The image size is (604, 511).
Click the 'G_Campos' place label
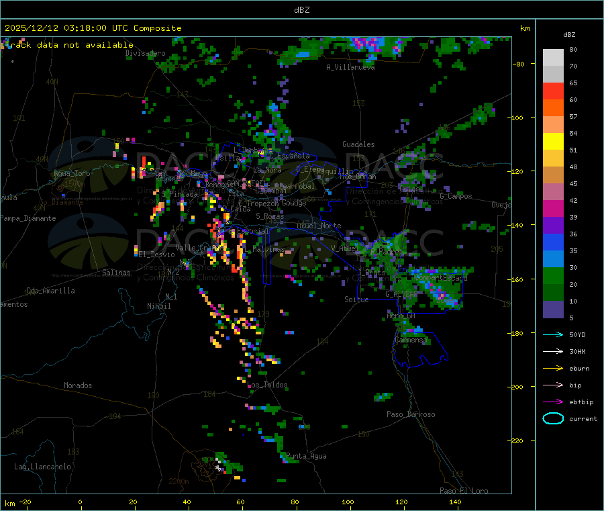(456, 196)
